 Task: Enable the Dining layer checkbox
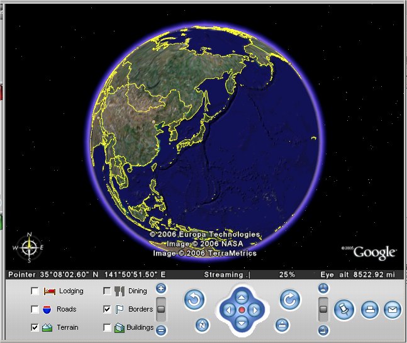(107, 291)
